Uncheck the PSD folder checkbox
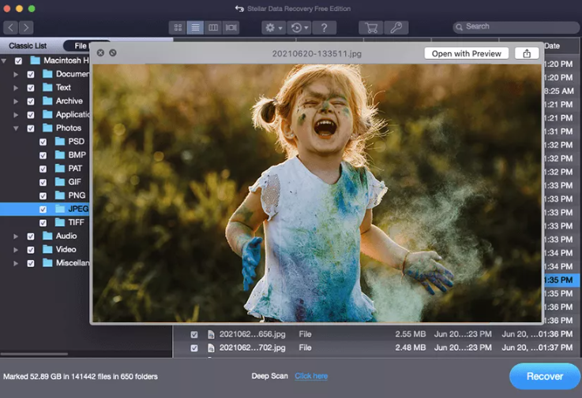Viewport: 582px width, 398px height. point(43,142)
